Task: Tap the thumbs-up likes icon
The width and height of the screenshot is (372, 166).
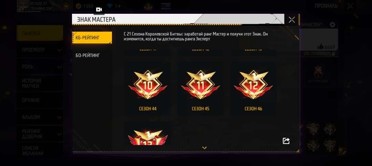Action: tap(320, 46)
